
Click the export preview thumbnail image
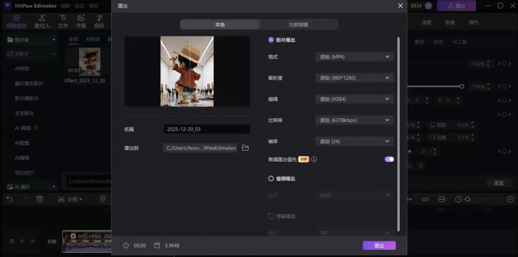tap(187, 71)
